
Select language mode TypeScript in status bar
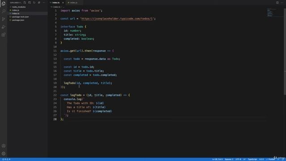[x=252, y=159]
